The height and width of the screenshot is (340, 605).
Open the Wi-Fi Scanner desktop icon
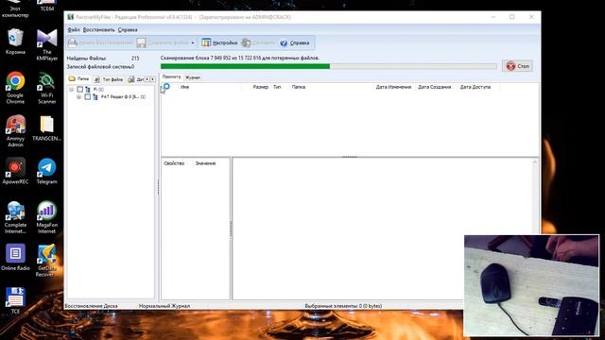[x=47, y=88]
